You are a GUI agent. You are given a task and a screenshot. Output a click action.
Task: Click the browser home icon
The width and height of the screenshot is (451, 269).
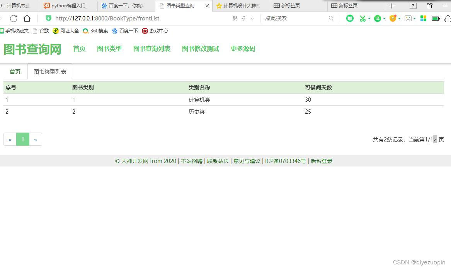pyautogui.click(x=27, y=18)
